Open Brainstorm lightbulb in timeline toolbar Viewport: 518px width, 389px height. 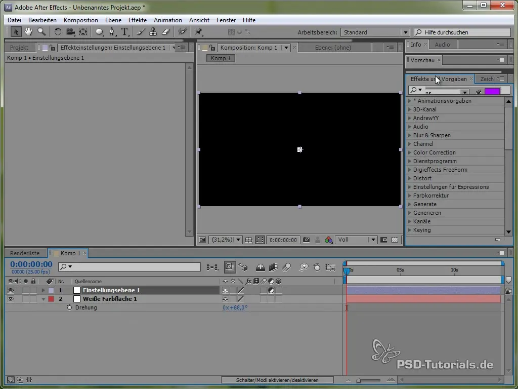304,267
